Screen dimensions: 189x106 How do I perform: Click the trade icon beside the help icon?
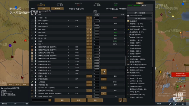pyautogui.click(x=120, y=100)
